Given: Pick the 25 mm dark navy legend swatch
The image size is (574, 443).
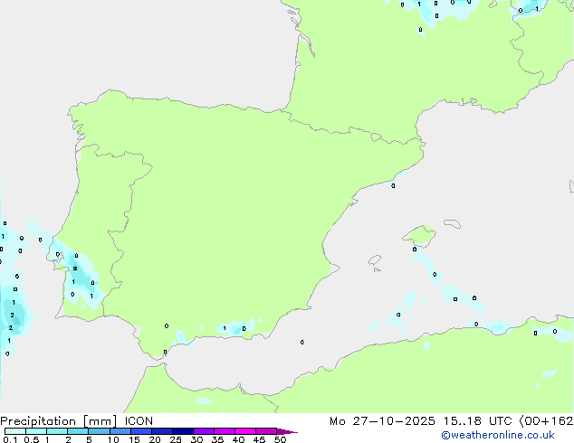Looking at the screenshot, I should coord(184,431).
